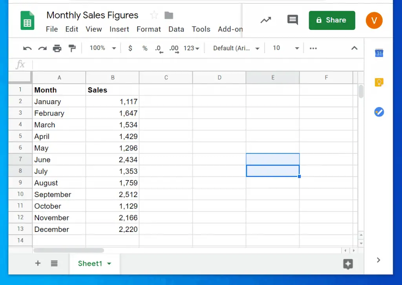Apply currency format using the dollar icon
The image size is (402, 285).
coord(130,48)
